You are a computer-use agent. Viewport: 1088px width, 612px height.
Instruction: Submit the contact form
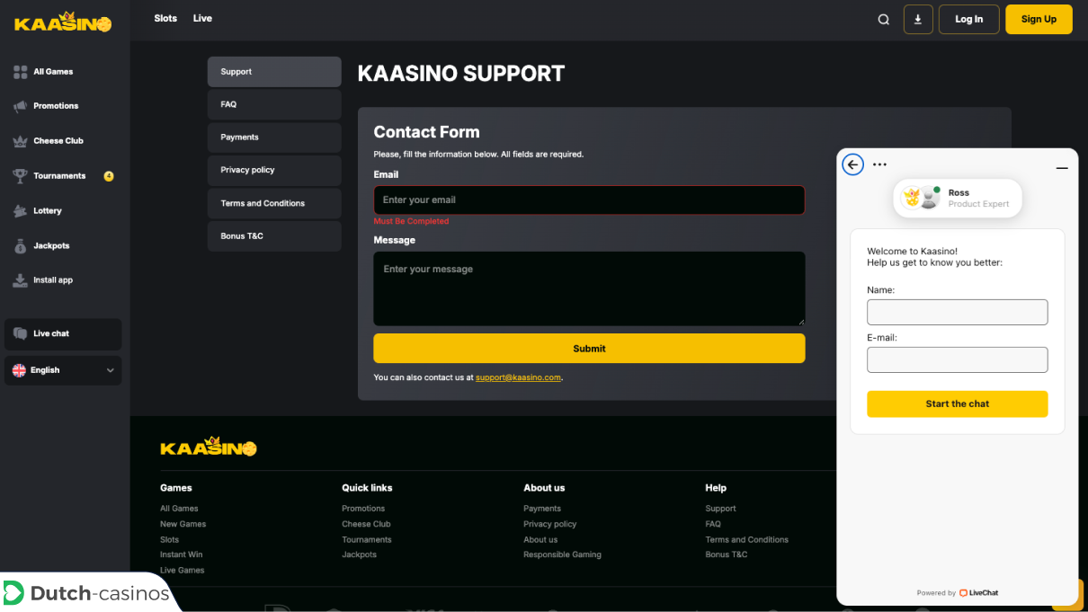point(589,349)
